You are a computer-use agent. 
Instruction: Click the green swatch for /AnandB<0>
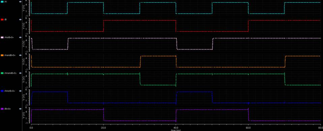[2, 73]
